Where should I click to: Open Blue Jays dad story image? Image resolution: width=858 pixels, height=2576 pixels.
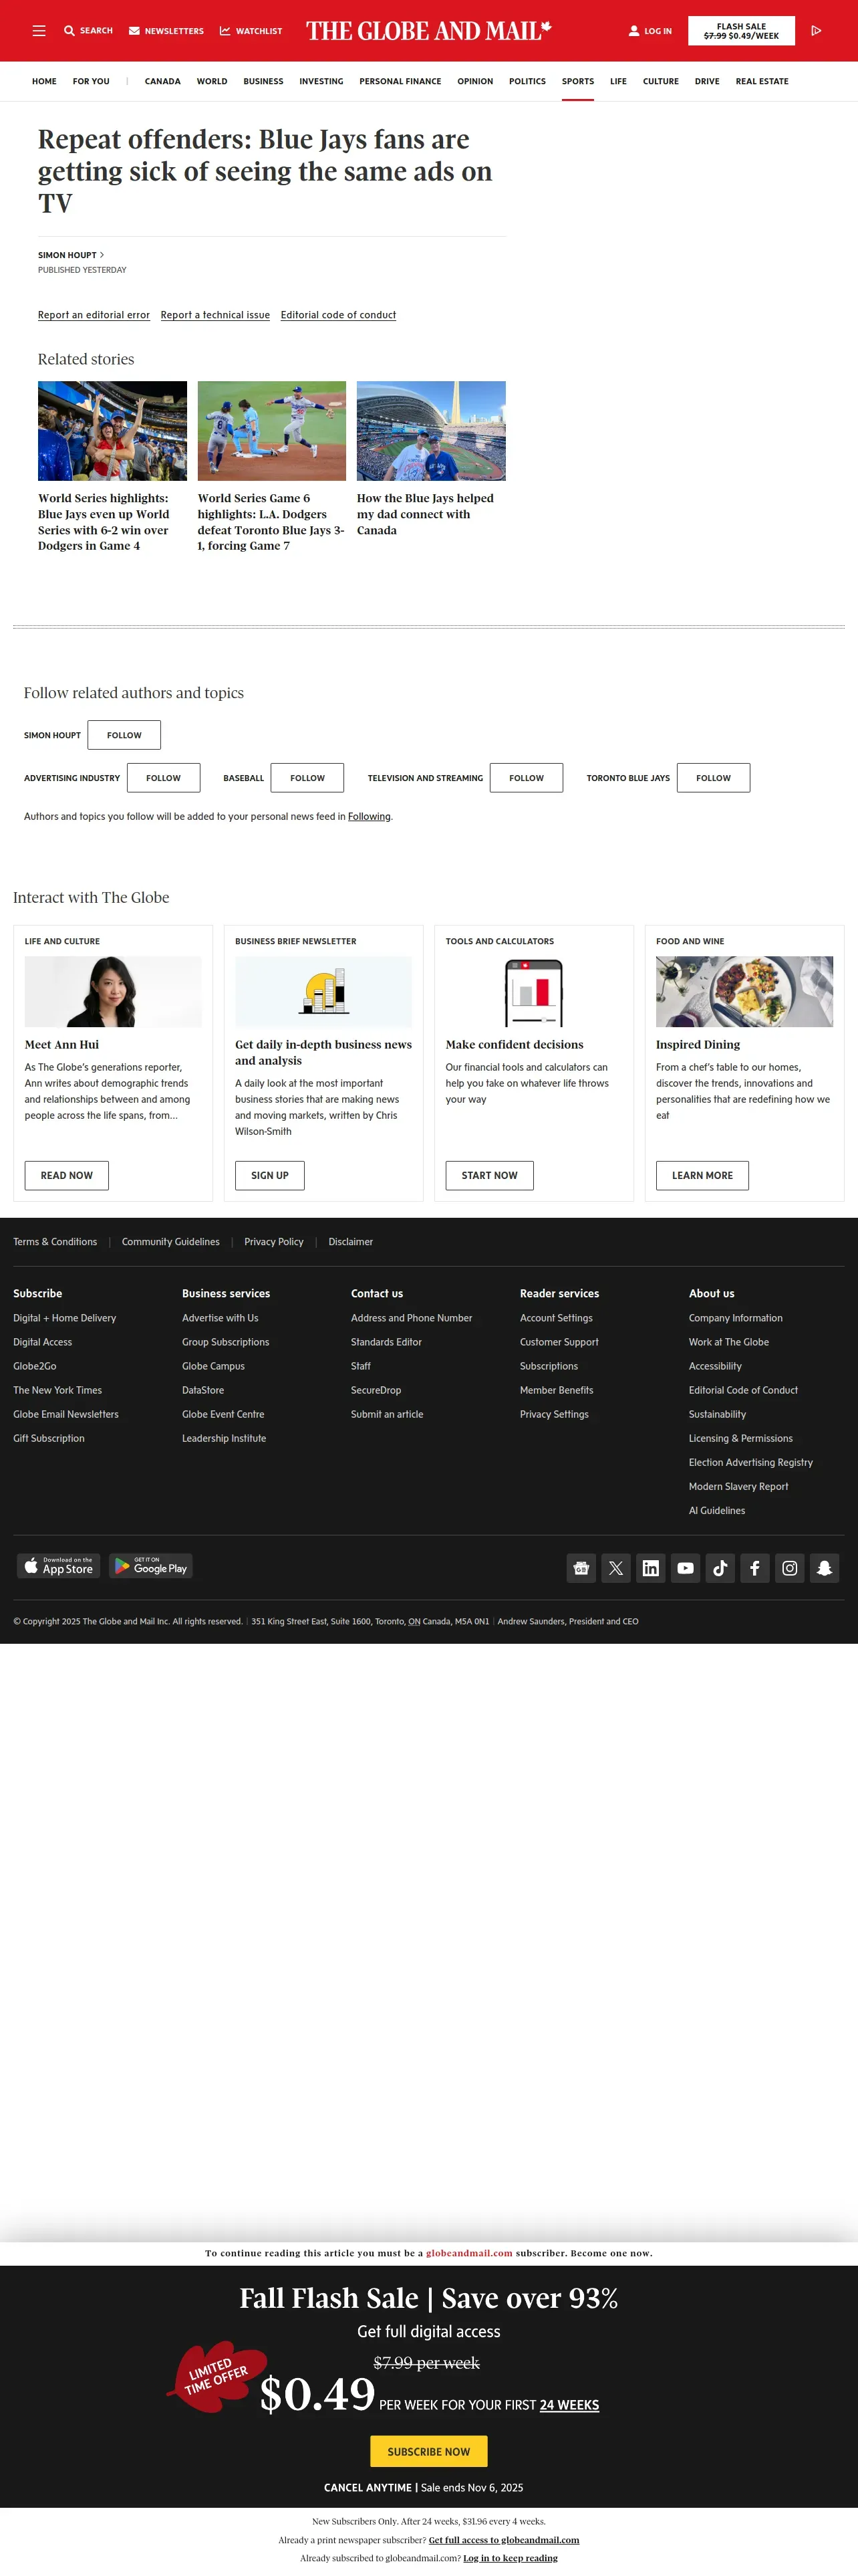(432, 431)
